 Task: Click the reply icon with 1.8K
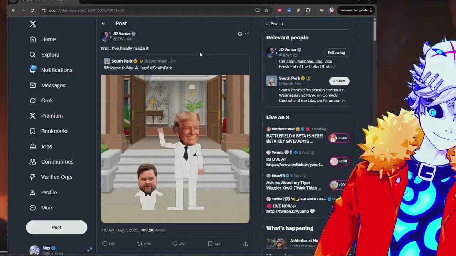pos(105,244)
